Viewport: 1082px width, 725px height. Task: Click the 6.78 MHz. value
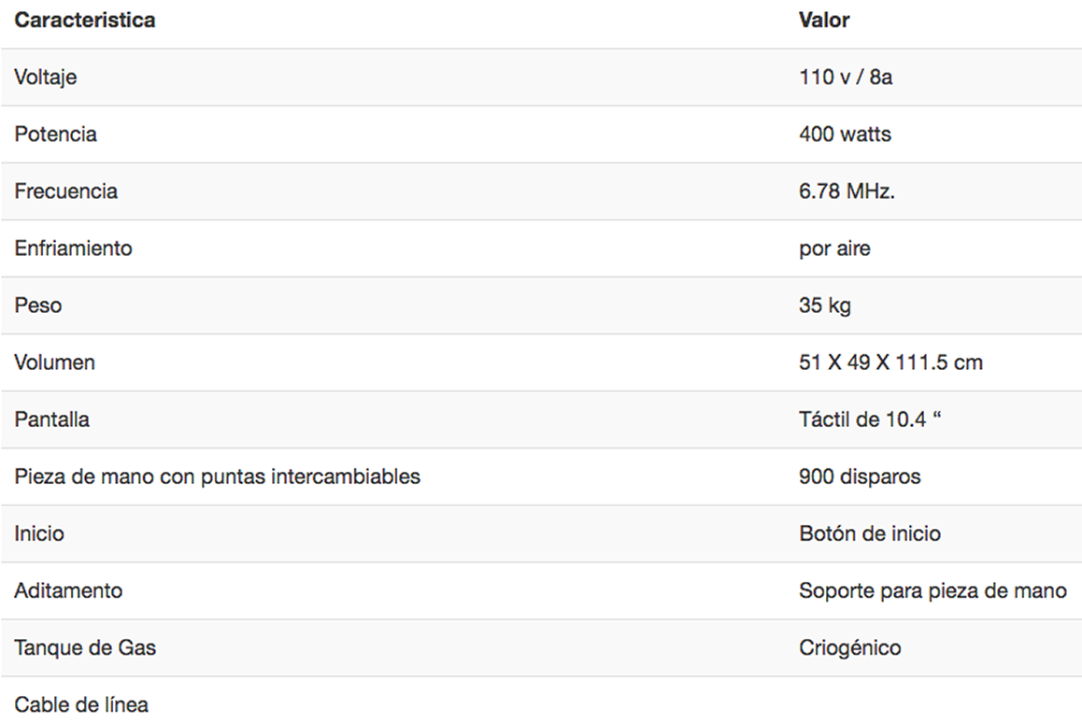tap(847, 192)
